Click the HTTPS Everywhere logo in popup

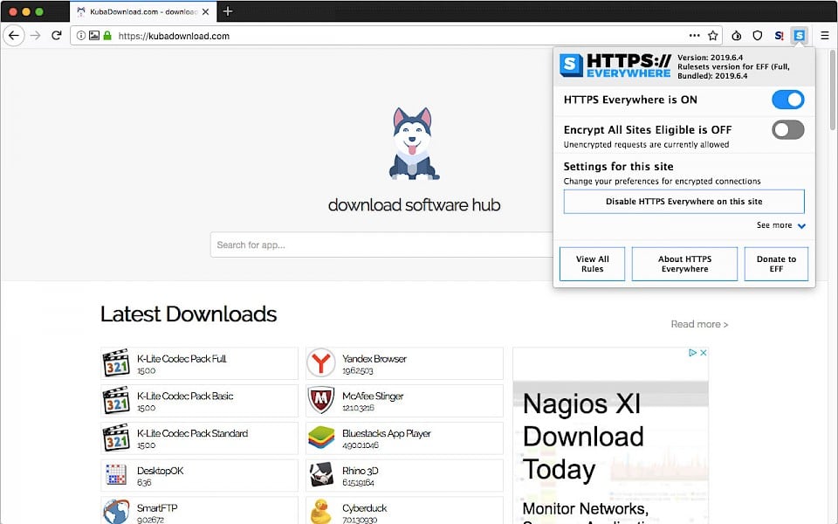[x=615, y=65]
